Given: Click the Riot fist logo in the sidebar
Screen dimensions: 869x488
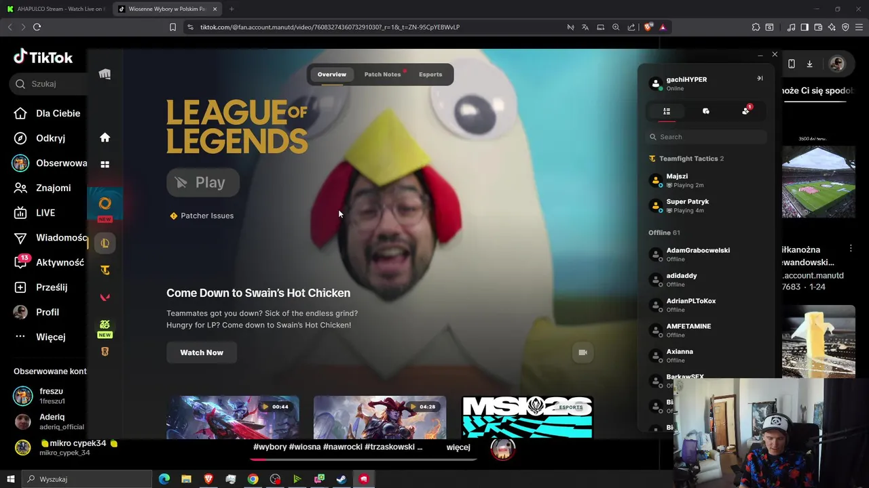Looking at the screenshot, I should click(x=105, y=74).
